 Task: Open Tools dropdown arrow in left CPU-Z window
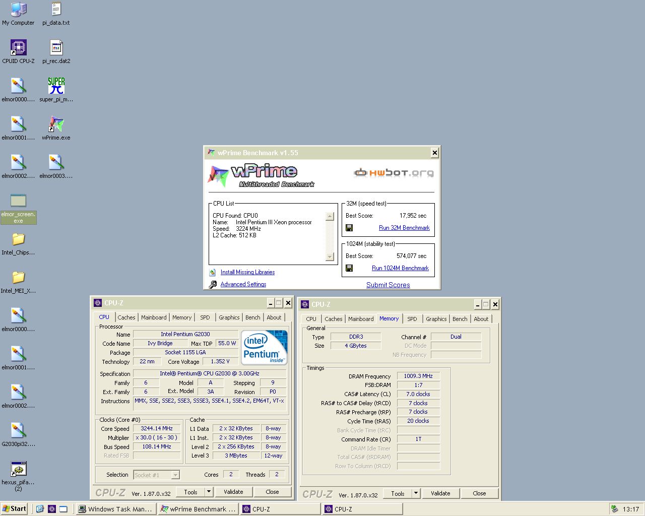click(x=209, y=492)
